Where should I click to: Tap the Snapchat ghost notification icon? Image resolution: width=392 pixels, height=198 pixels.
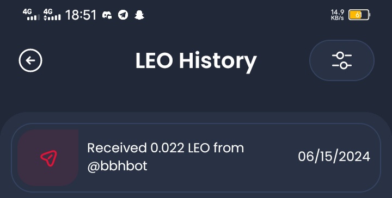click(139, 15)
